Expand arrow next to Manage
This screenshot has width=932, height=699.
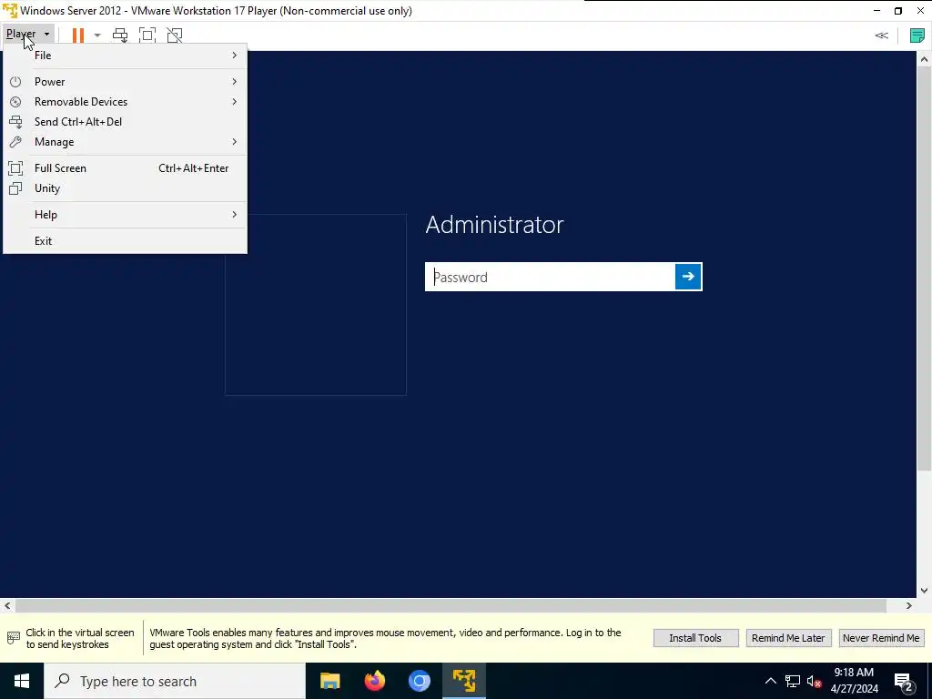234,142
